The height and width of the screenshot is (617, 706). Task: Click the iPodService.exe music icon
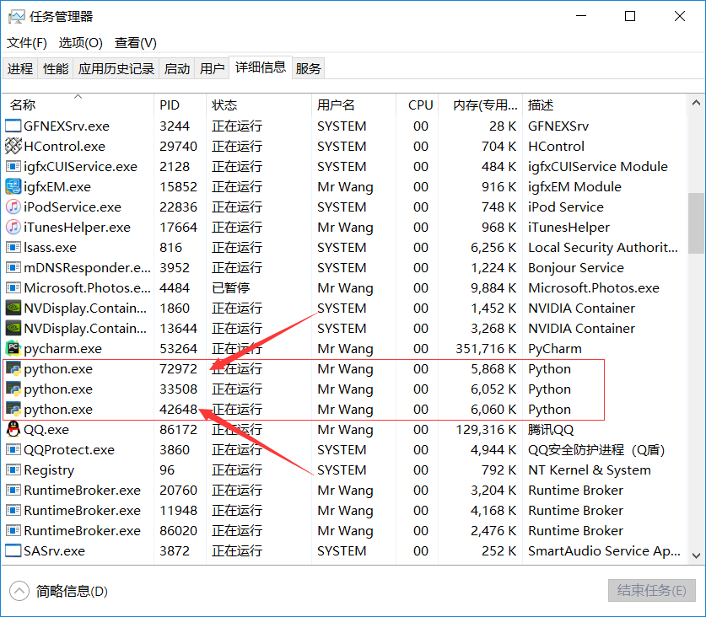tap(13, 207)
